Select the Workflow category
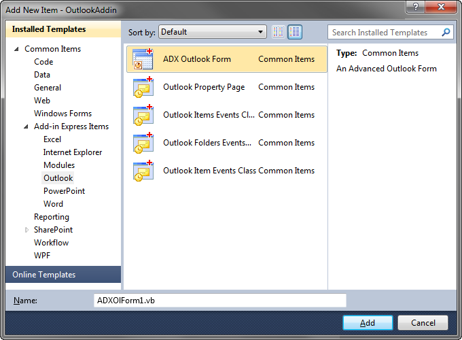Image resolution: width=462 pixels, height=340 pixels. point(51,243)
